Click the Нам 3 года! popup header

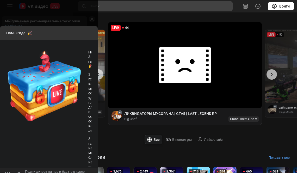point(49,33)
